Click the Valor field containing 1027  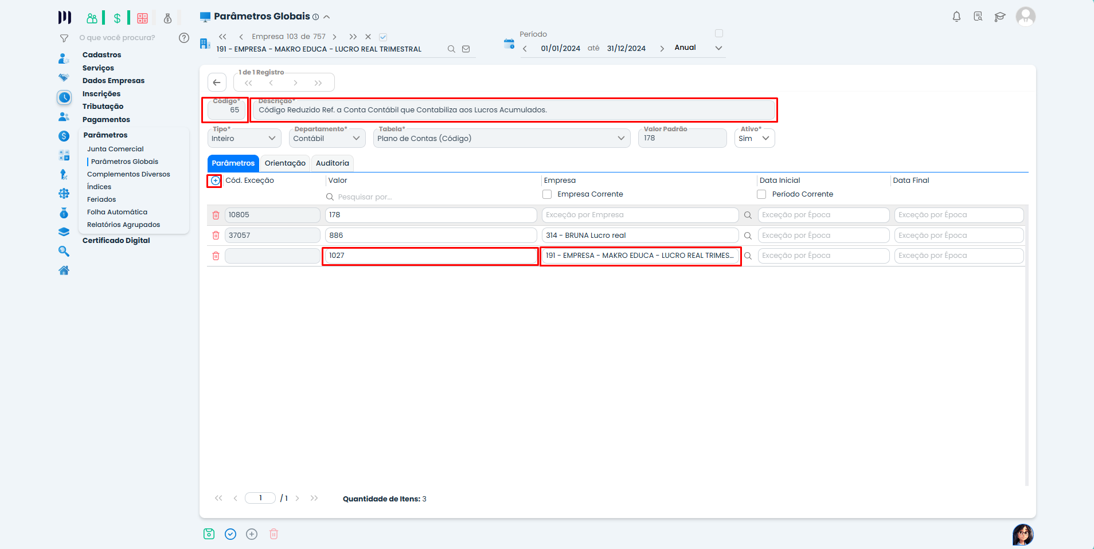click(x=430, y=256)
